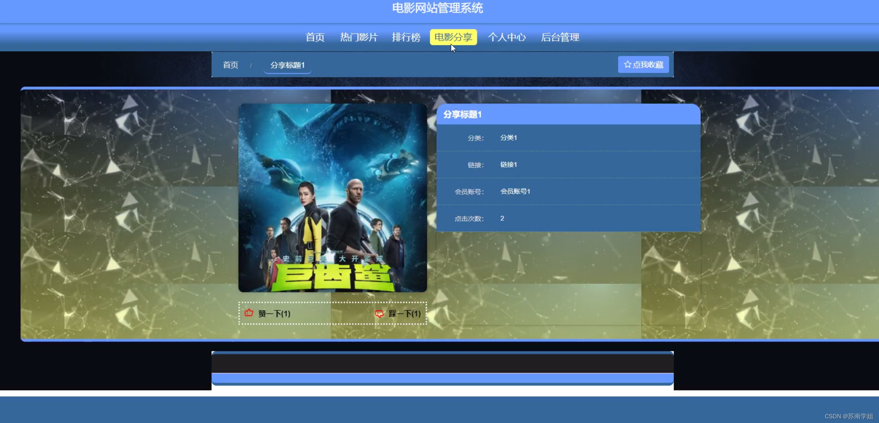The image size is (879, 423).
Task: Click the 巨齿鲨 movie poster image
Action: click(x=333, y=198)
